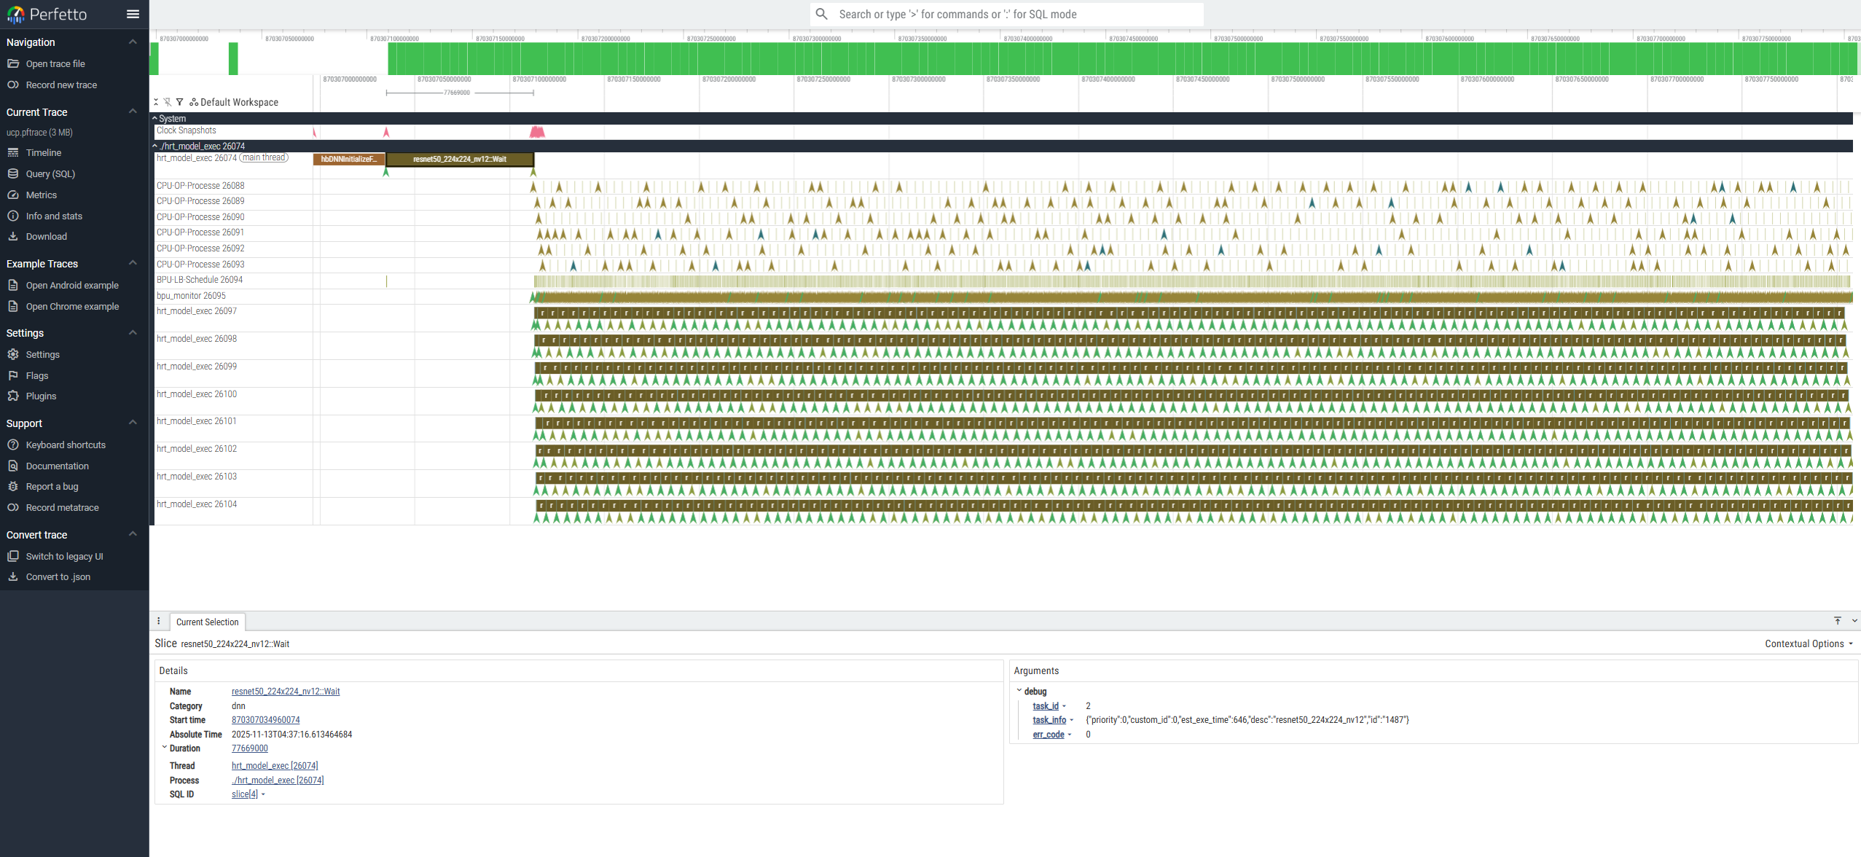Click the details panel three-dot menu
The image size is (1861, 857).
pyautogui.click(x=159, y=621)
